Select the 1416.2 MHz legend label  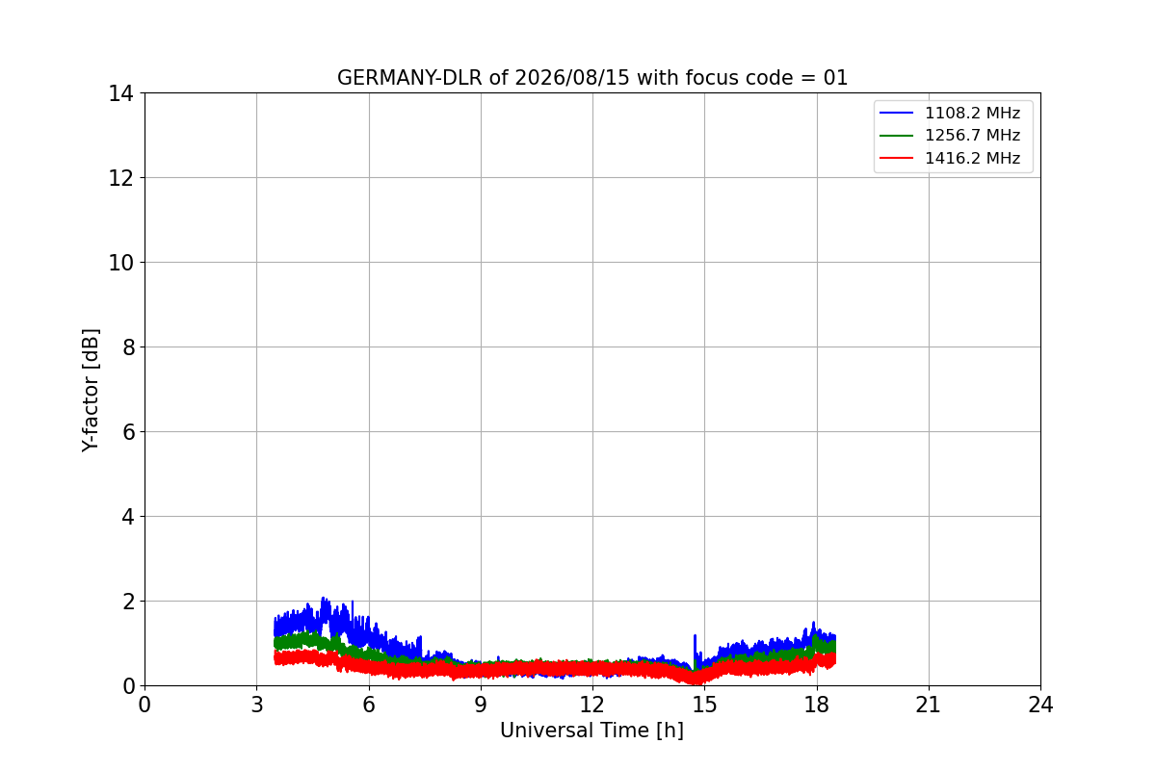972,158
